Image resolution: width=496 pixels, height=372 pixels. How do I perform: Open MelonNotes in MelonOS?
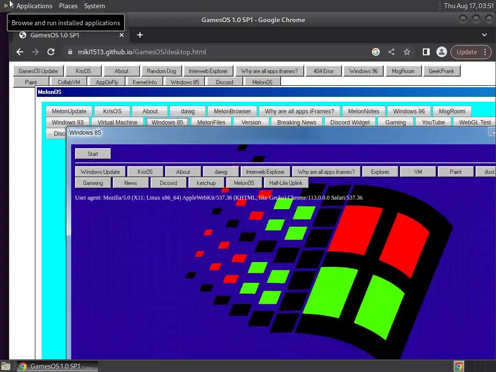point(363,111)
